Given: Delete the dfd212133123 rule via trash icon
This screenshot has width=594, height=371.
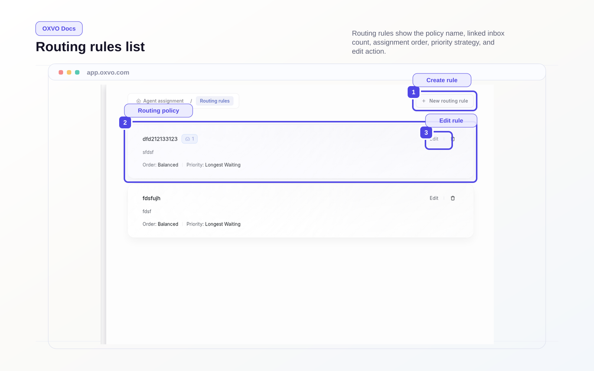Looking at the screenshot, I should [x=453, y=139].
